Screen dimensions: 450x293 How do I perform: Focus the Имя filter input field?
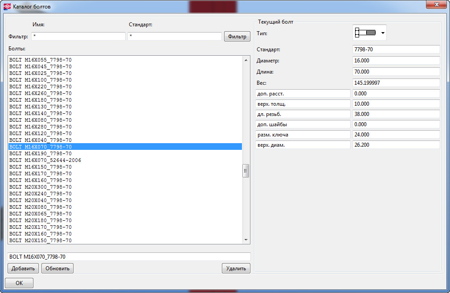[78, 36]
